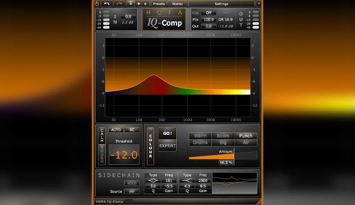Click the Amount value 66.3 %
Screen dimensions: 355x205
pyautogui.click(x=226, y=162)
